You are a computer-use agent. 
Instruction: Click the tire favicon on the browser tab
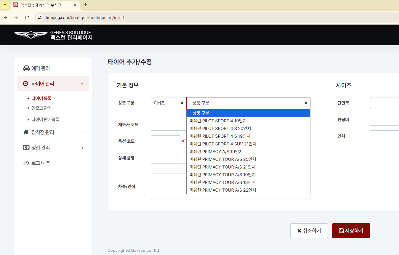click(x=16, y=5)
